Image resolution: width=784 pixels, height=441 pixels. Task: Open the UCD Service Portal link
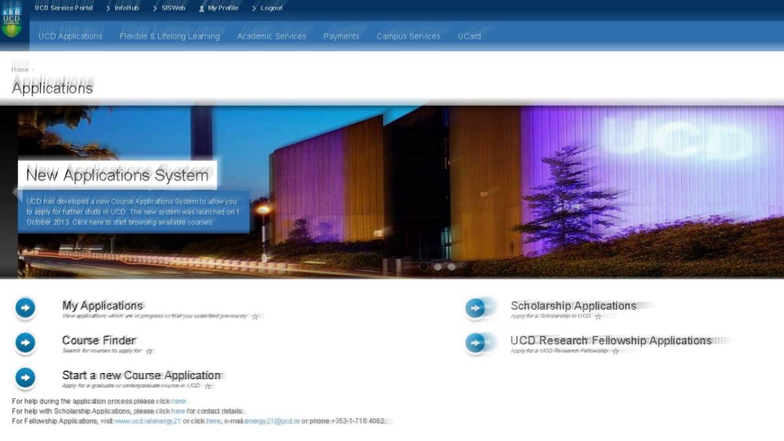pyautogui.click(x=64, y=8)
